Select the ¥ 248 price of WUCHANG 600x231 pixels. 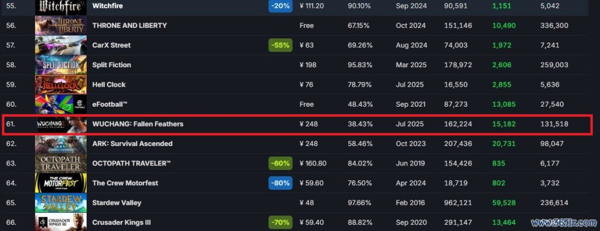click(308, 124)
